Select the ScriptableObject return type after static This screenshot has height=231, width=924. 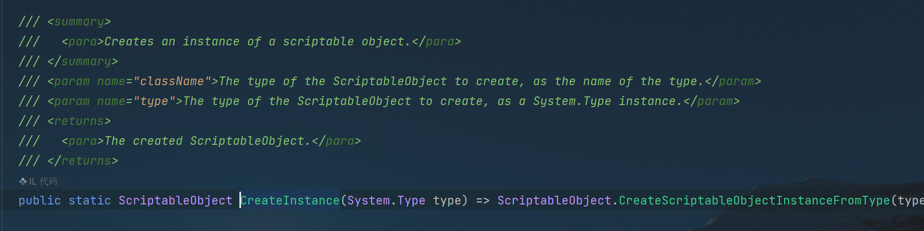[176, 201]
